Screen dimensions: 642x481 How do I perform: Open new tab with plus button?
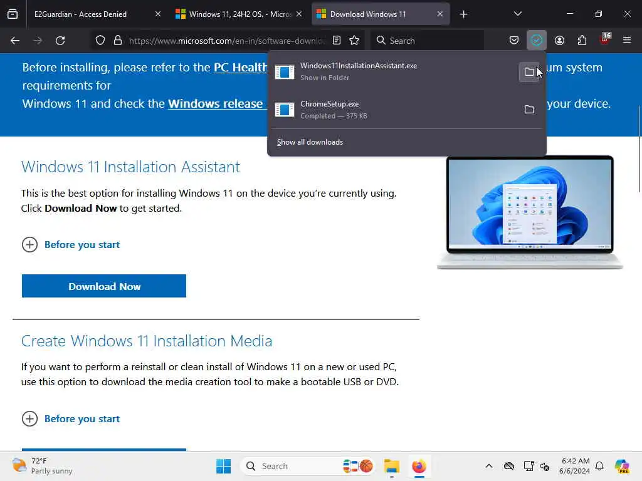[463, 14]
